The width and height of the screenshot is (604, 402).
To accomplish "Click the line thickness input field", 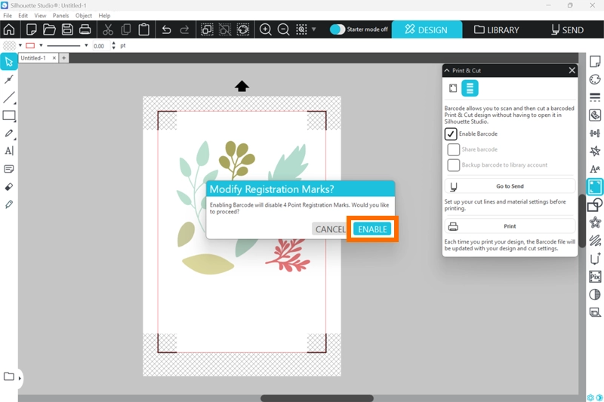I will pyautogui.click(x=100, y=46).
